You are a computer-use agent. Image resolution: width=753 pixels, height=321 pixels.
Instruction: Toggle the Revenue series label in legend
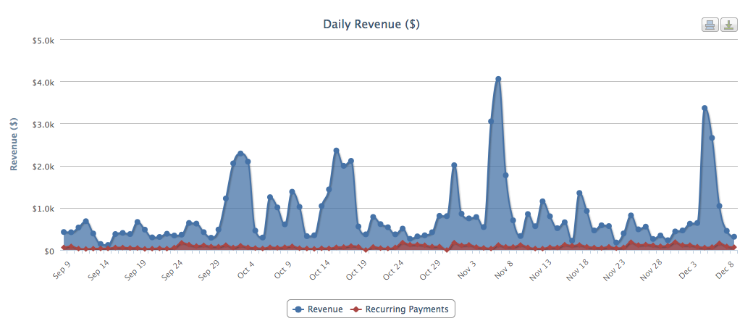[325, 309]
